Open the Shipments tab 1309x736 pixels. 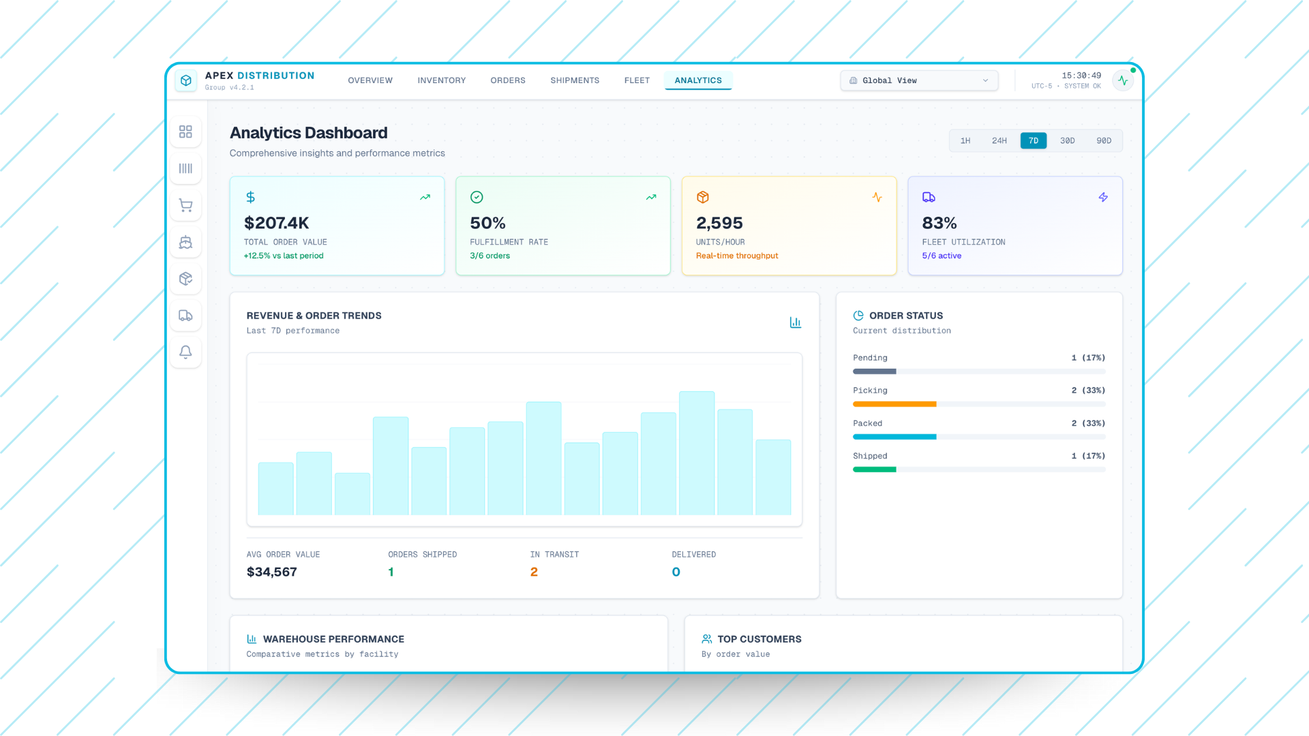pos(575,80)
